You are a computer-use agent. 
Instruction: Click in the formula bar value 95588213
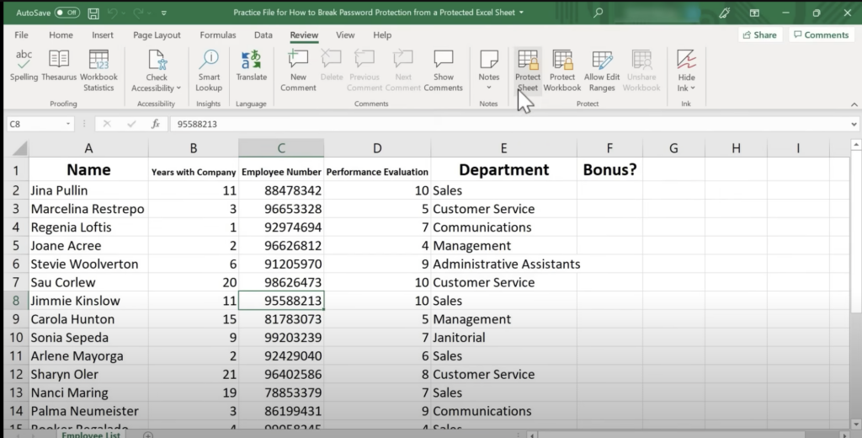[x=197, y=124]
